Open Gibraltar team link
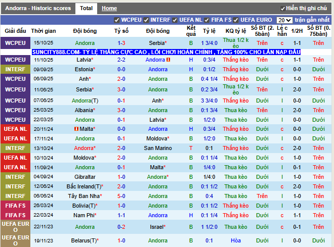The width and height of the screenshot is (334, 247). (85, 177)
